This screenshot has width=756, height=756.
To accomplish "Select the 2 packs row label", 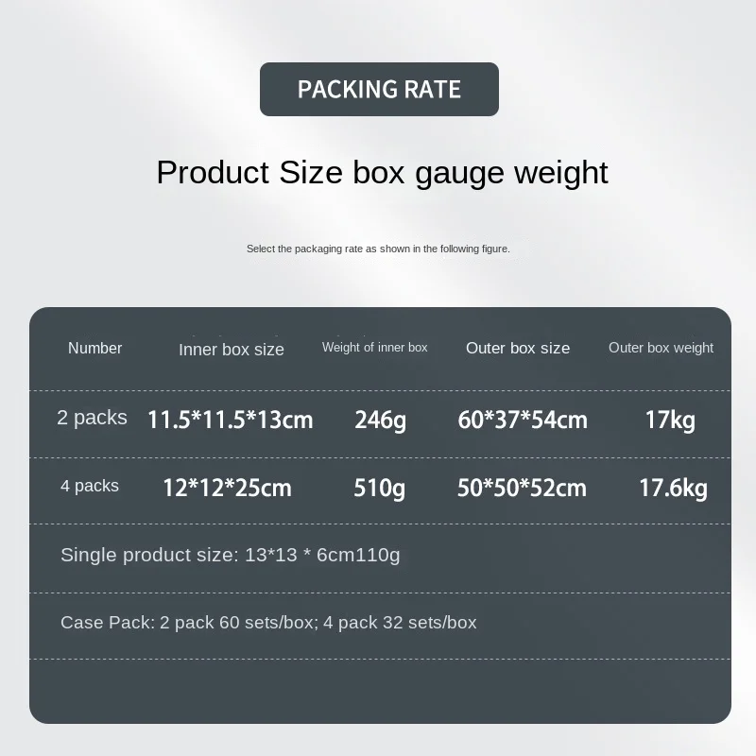I will [92, 418].
